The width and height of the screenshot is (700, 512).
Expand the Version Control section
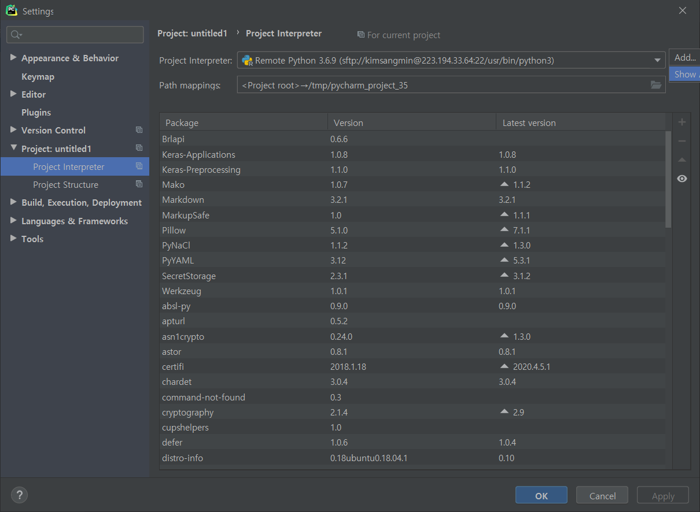pos(13,130)
